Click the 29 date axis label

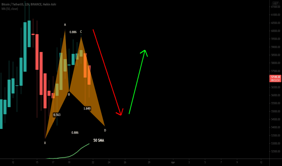(149, 162)
